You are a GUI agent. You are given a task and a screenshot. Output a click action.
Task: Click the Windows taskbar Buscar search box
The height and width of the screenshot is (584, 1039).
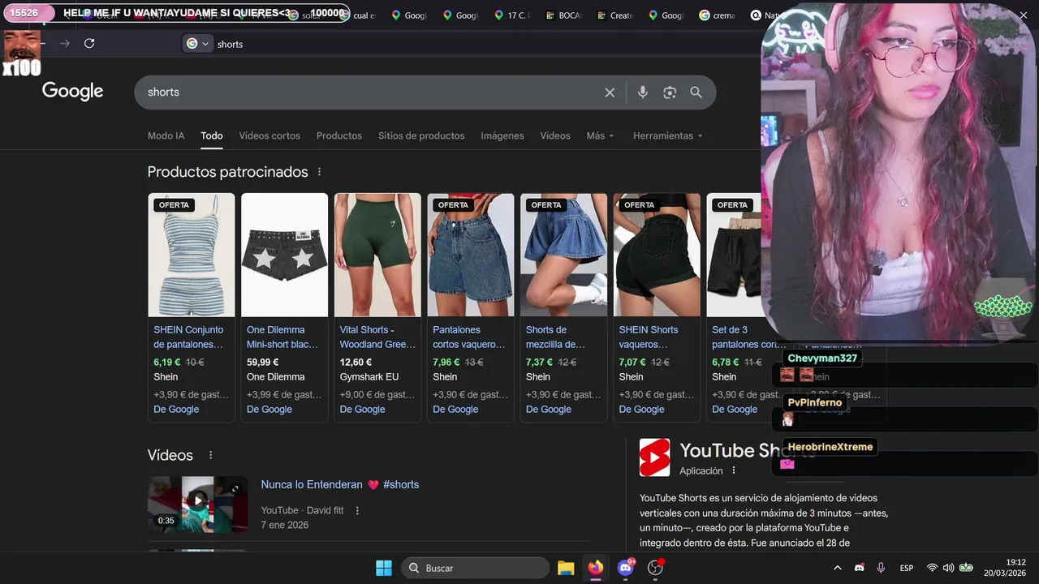click(x=475, y=568)
